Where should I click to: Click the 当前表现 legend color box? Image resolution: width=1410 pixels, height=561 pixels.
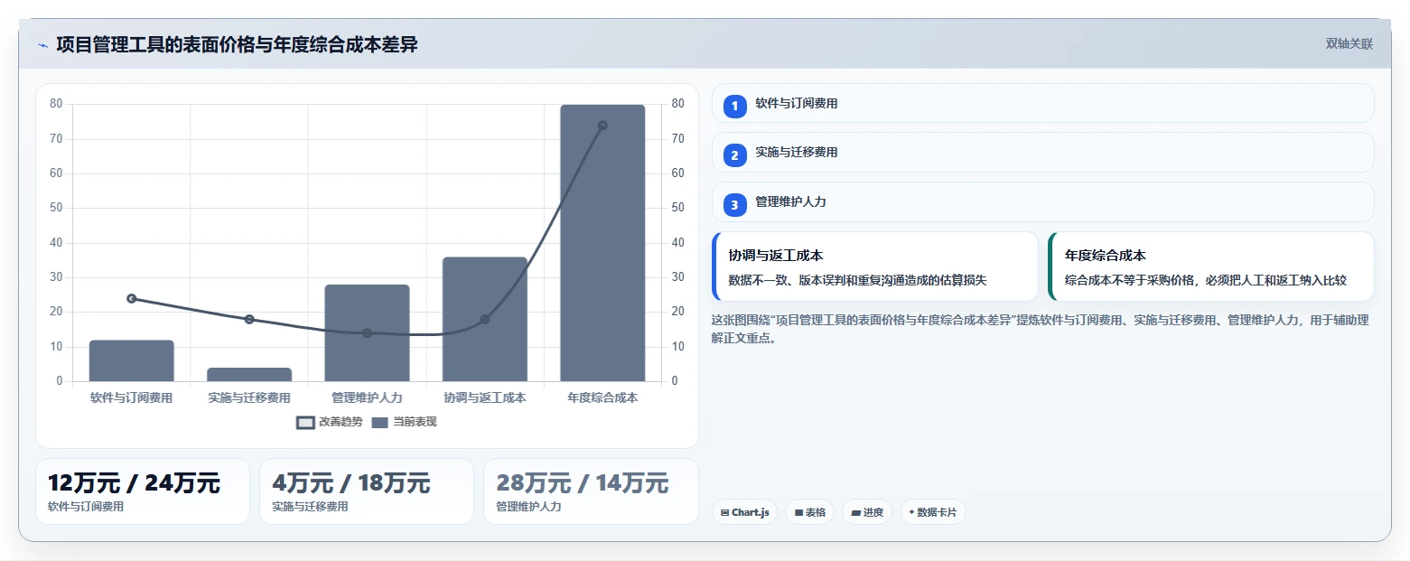(x=380, y=422)
